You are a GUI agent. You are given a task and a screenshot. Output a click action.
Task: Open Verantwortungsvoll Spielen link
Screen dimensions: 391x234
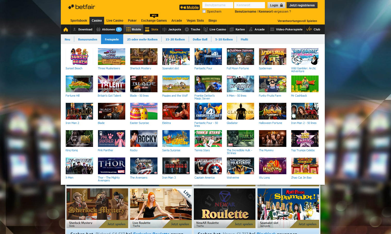click(x=297, y=21)
